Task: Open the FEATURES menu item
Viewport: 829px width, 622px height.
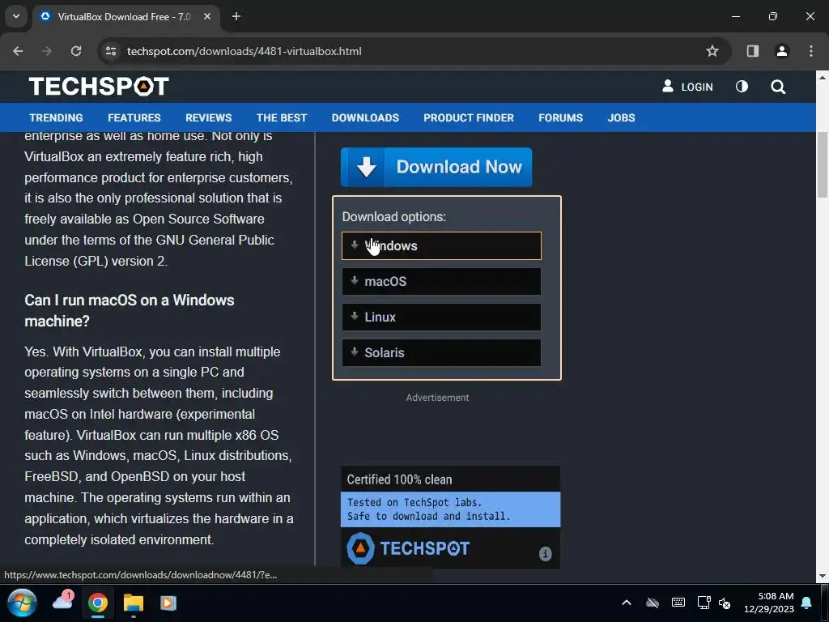Action: click(134, 118)
